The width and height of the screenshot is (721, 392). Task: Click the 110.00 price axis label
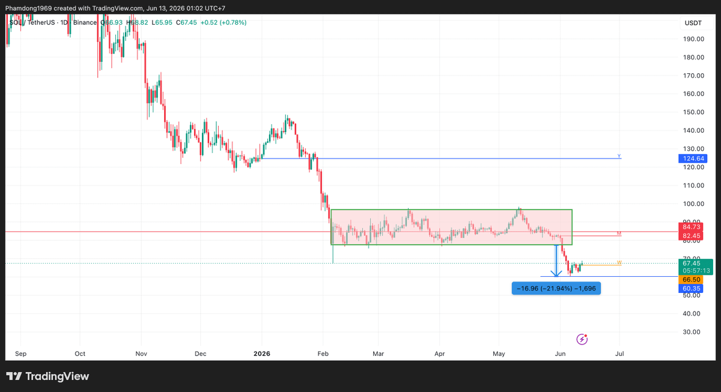point(693,185)
